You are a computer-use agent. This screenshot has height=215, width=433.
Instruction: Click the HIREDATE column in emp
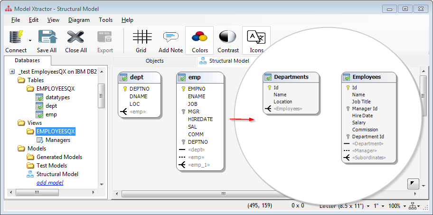tap(200, 119)
